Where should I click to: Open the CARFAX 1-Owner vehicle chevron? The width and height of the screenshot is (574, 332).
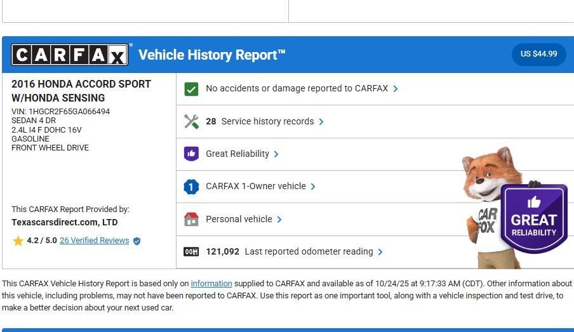[313, 187]
